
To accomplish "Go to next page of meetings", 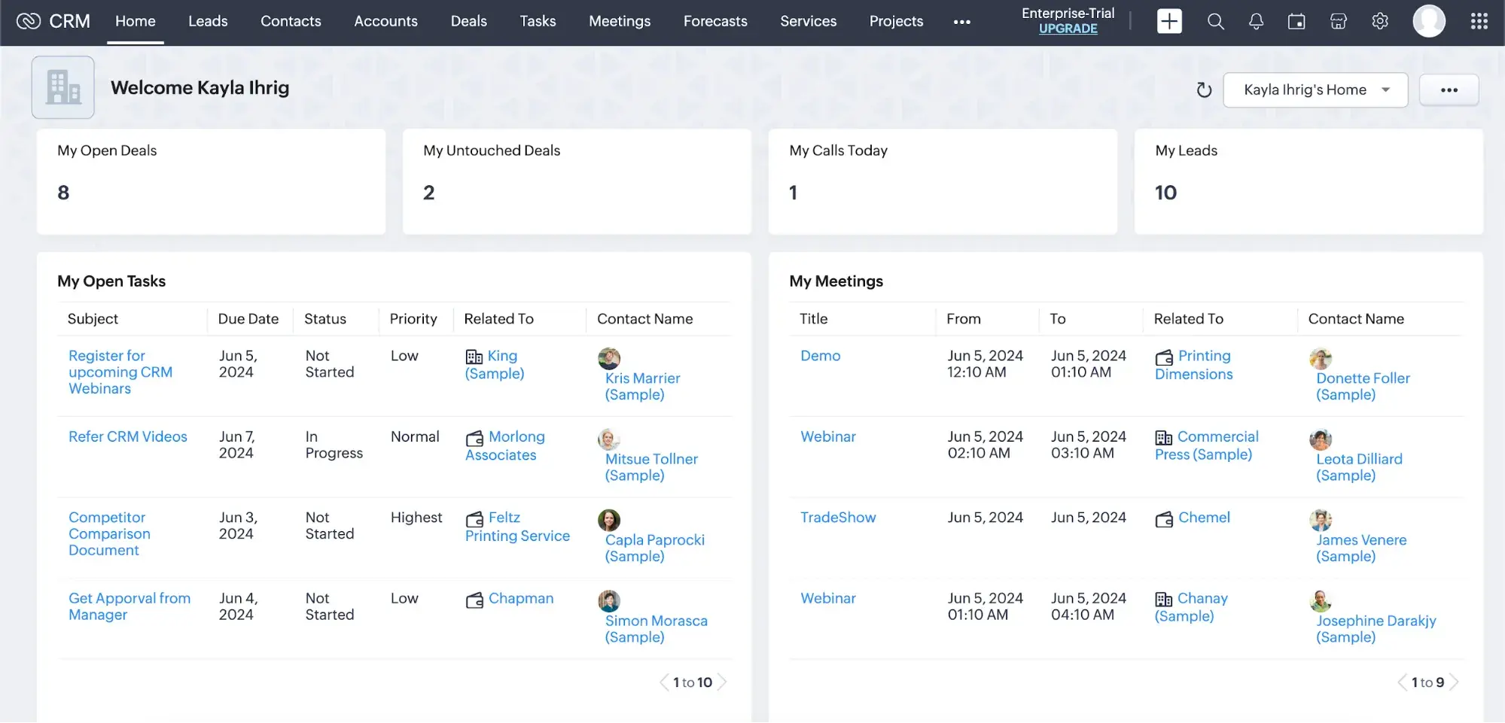I will coord(1454,682).
